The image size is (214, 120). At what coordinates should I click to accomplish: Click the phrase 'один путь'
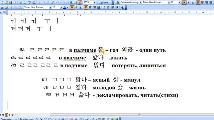[x=152, y=50]
